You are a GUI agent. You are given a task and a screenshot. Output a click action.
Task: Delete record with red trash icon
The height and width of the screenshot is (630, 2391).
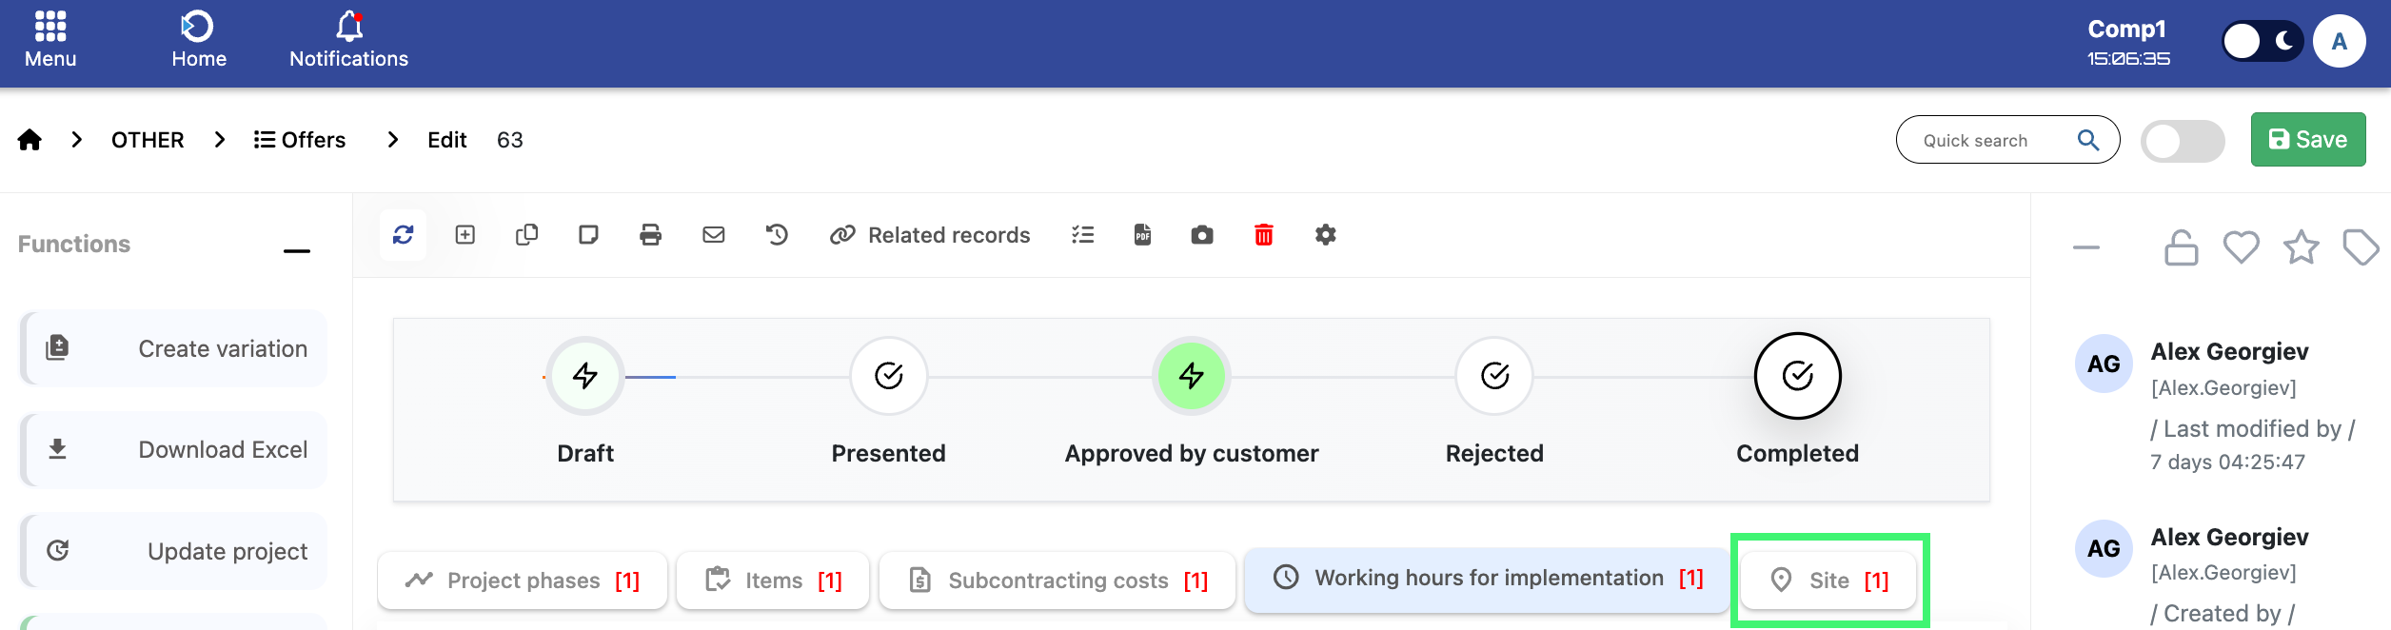pyautogui.click(x=1263, y=235)
